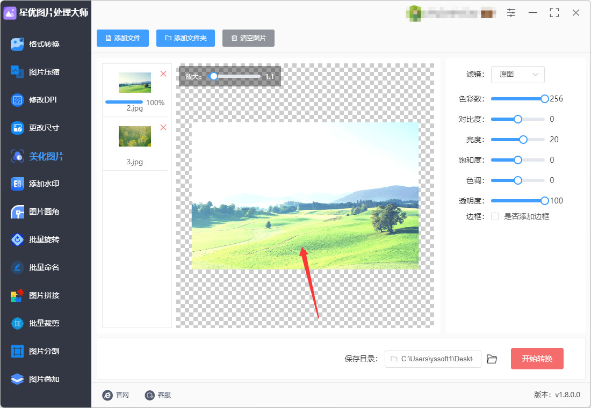591x408 pixels.
Task: Adjust the 色彩数 color count slider
Action: coord(518,99)
